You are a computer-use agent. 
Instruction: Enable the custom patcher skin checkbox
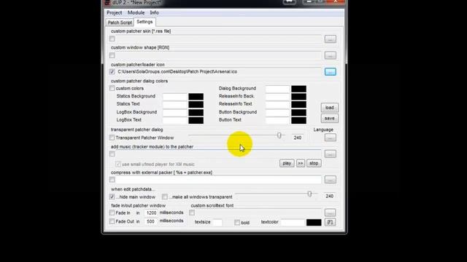tap(112, 39)
